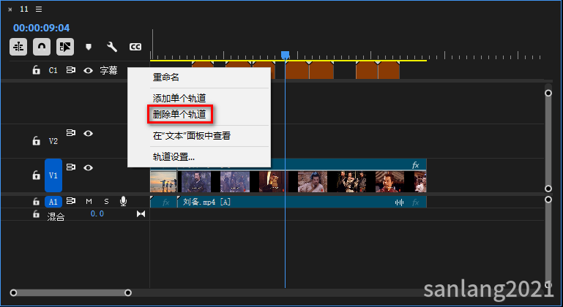Screen dimensions: 563x307
Task: Click right handle of horizontal zoom bar
Action: (x=128, y=293)
